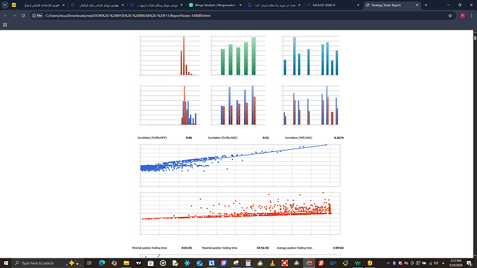
Task: Open Microsoft Store from the taskbar
Action: [x=151, y=263]
